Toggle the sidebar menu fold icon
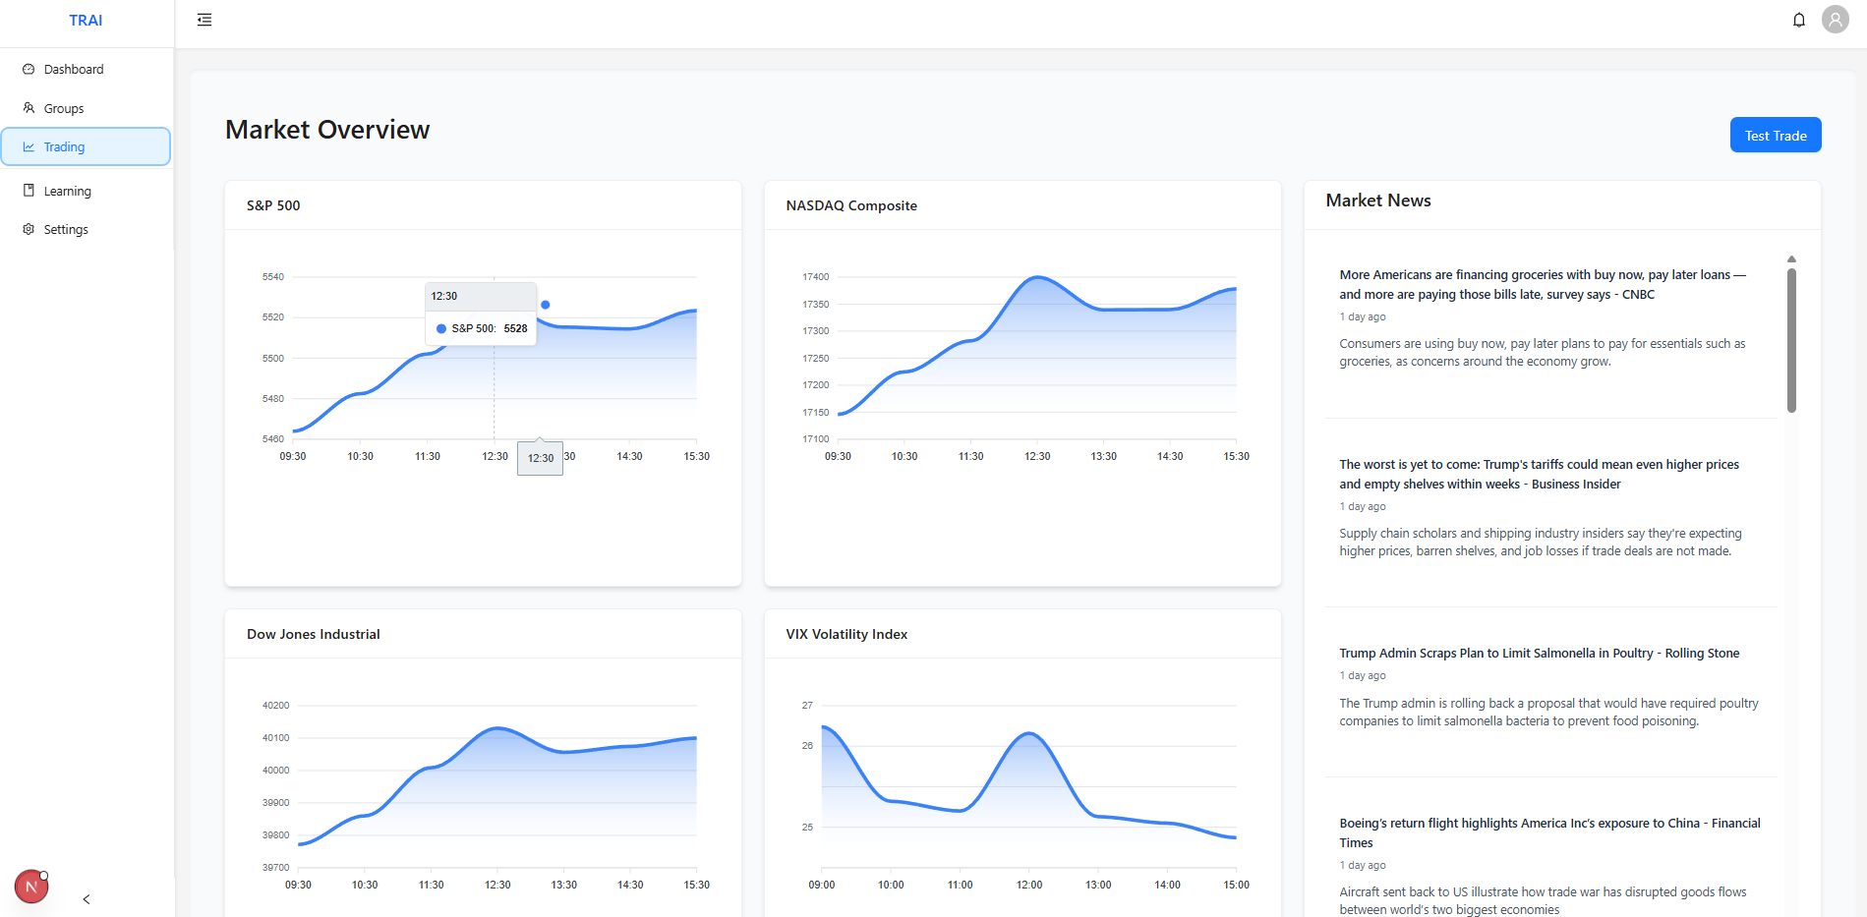Viewport: 1867px width, 917px height. tap(204, 20)
